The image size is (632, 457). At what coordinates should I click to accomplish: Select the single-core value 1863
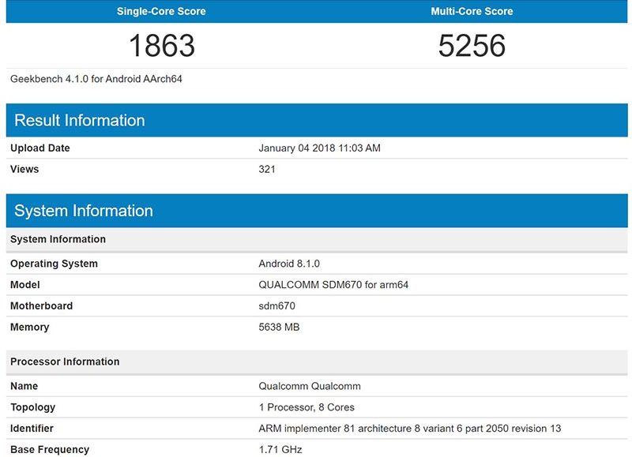pyautogui.click(x=162, y=46)
